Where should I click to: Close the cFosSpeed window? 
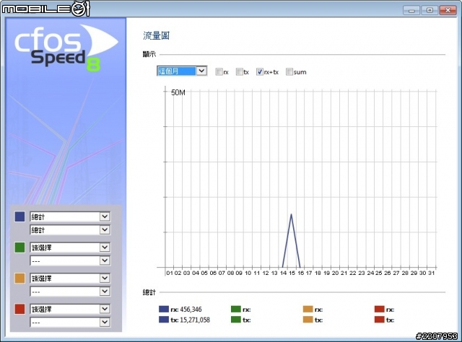coord(448,10)
